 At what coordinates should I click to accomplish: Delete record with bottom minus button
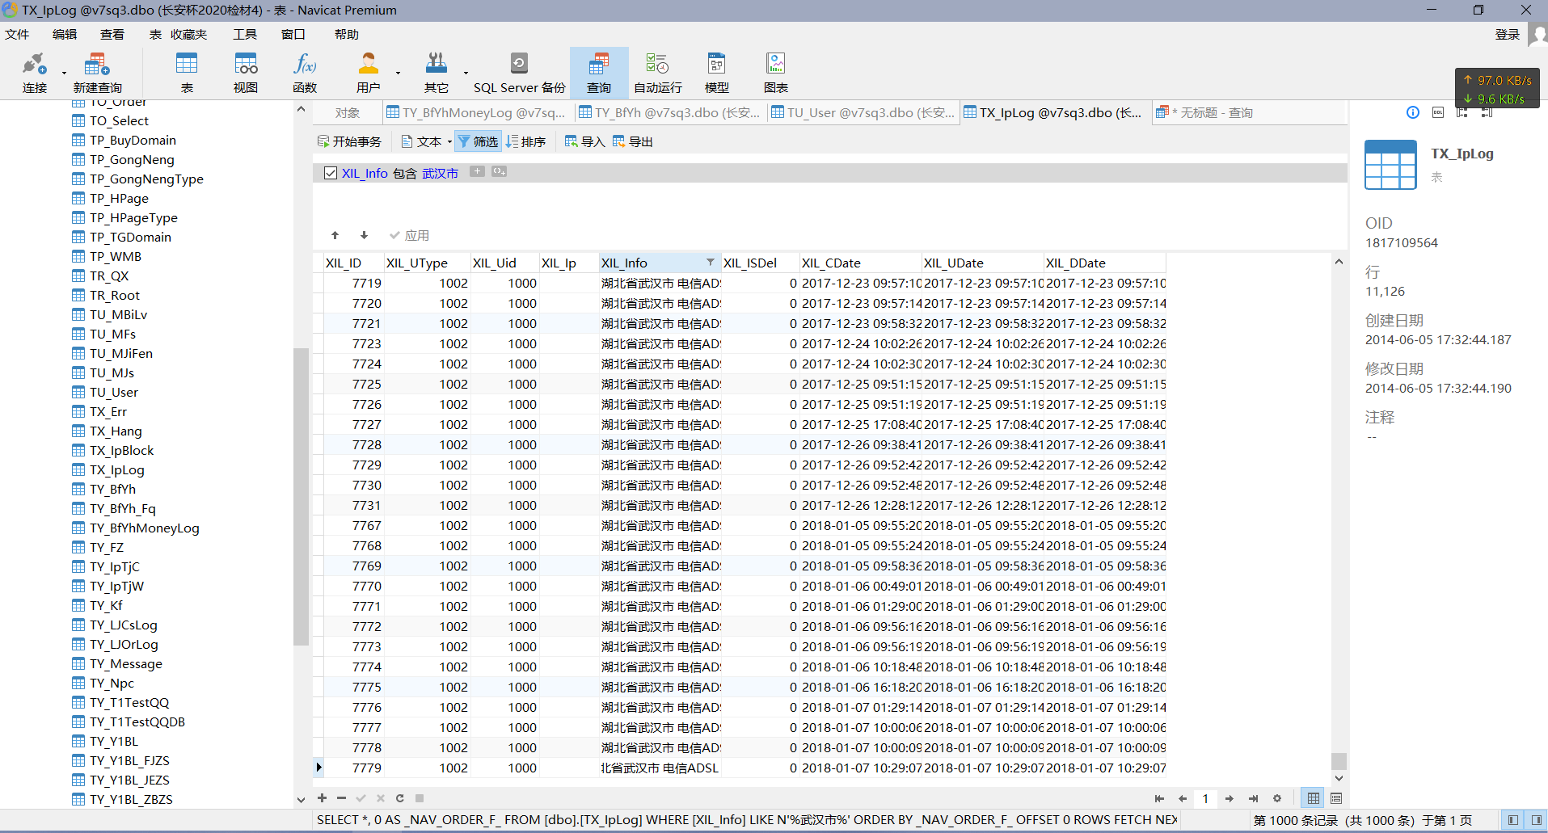(x=341, y=798)
